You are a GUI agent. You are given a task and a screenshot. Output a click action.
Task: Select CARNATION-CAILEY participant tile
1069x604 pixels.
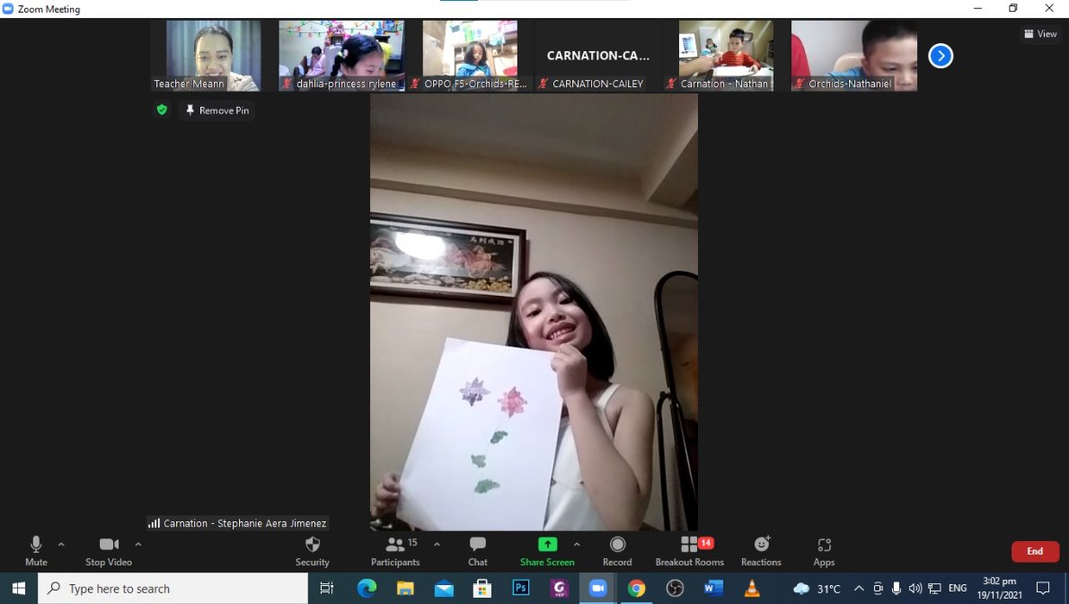tap(598, 56)
